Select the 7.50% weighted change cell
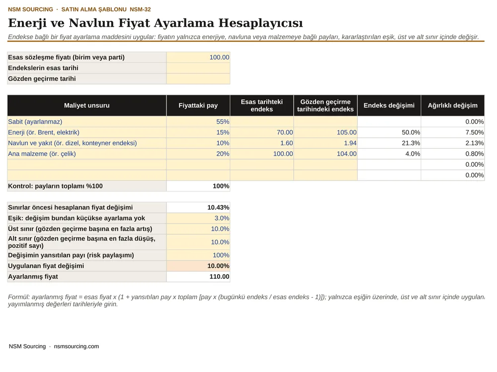 [x=453, y=132]
